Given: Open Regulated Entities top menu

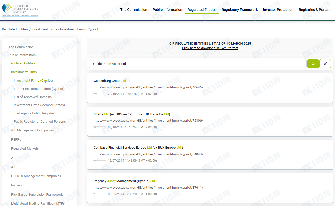Looking at the screenshot, I should coord(202,10).
